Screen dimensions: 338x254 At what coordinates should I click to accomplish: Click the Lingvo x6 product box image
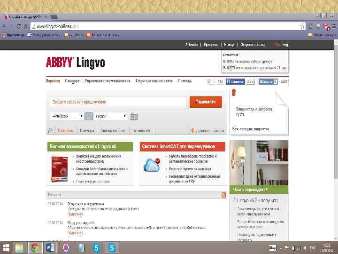click(x=59, y=169)
